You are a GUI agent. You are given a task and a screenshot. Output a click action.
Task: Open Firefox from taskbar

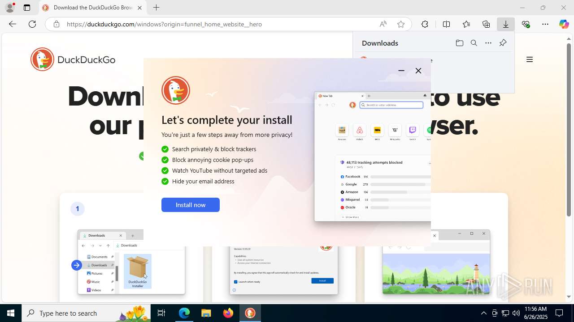click(x=228, y=313)
